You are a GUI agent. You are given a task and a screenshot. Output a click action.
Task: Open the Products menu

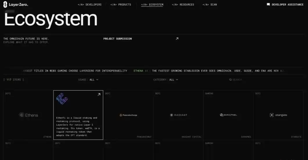[x=121, y=5]
